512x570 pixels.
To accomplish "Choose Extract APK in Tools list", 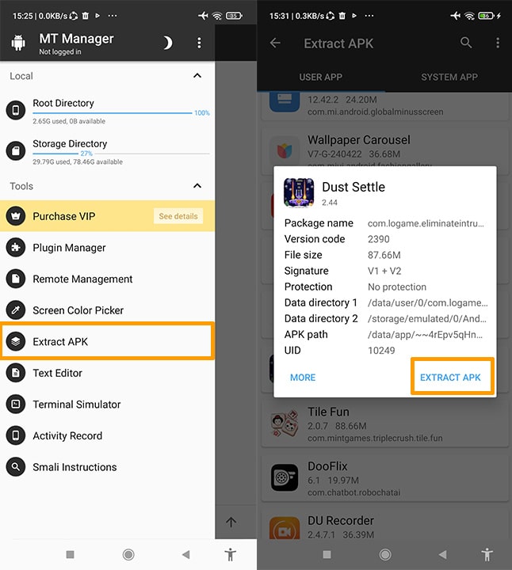I will (107, 341).
